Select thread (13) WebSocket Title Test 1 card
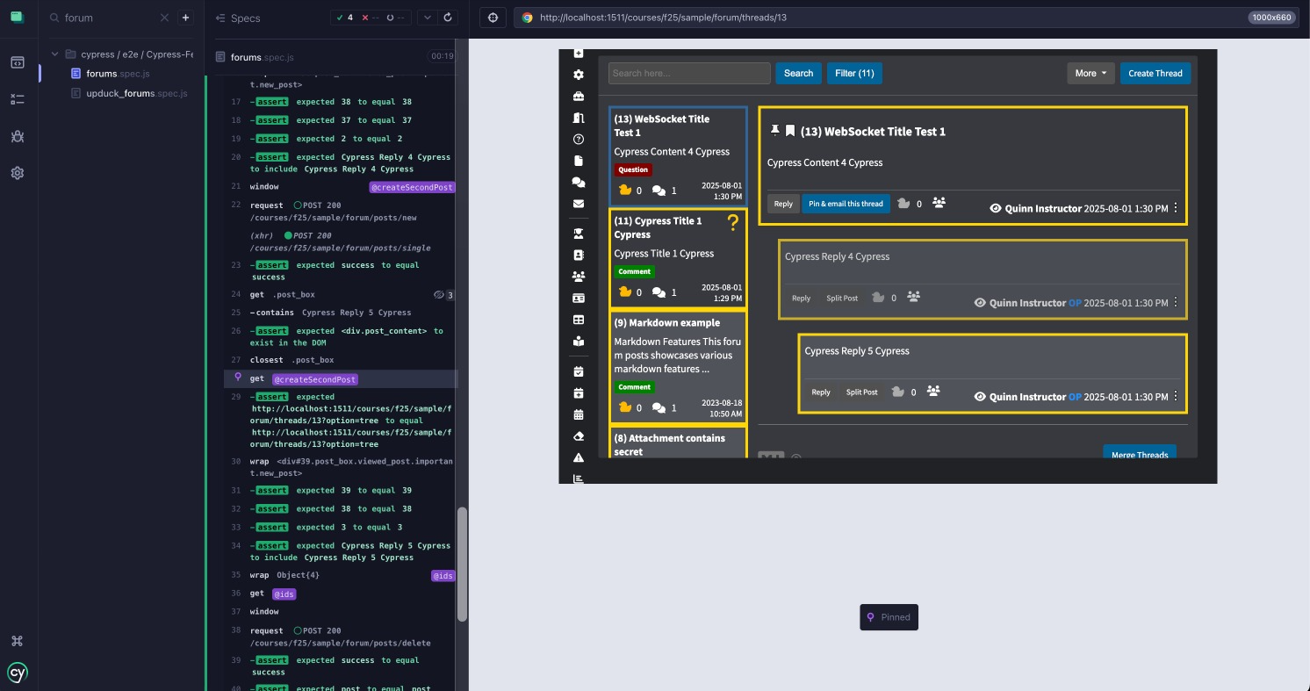The width and height of the screenshot is (1310, 691). [x=678, y=156]
